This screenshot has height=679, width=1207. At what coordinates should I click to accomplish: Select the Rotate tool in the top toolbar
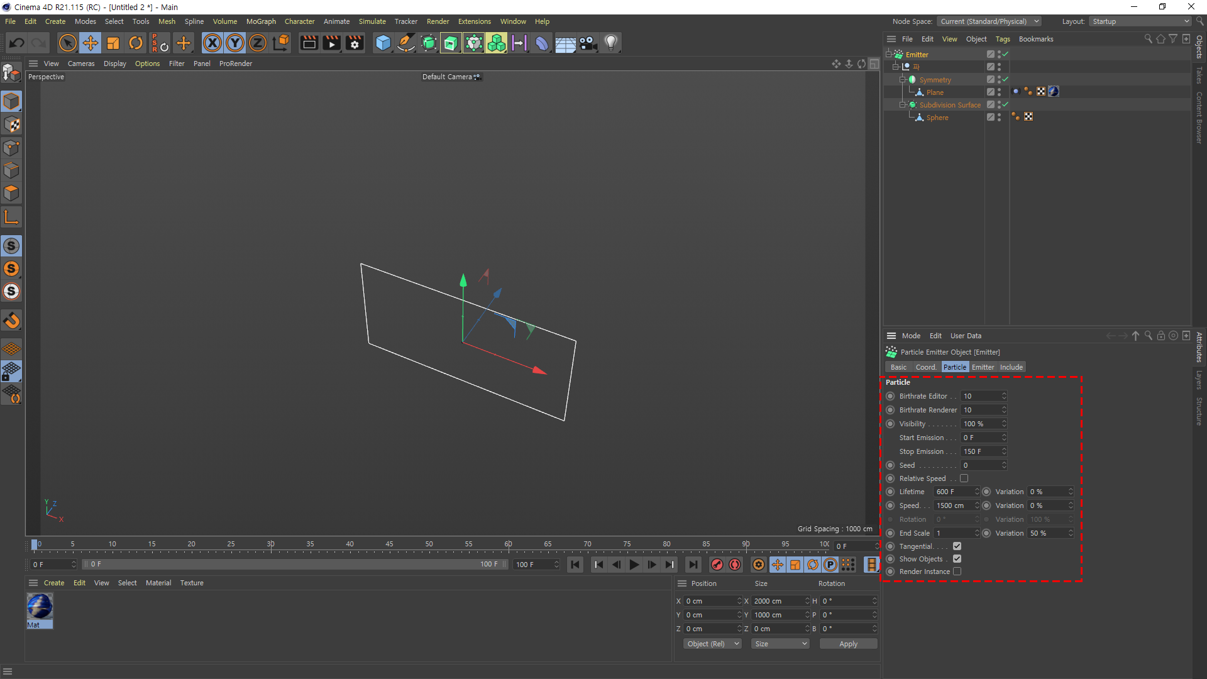pyautogui.click(x=136, y=43)
